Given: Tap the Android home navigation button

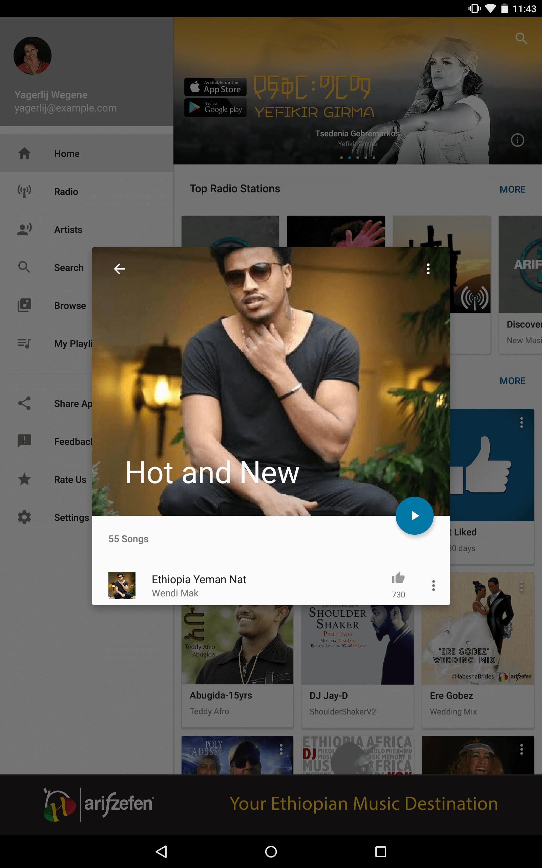Looking at the screenshot, I should [x=271, y=851].
